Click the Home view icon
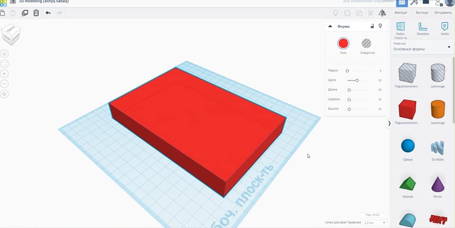This screenshot has height=228, width=455. pyautogui.click(x=5, y=54)
